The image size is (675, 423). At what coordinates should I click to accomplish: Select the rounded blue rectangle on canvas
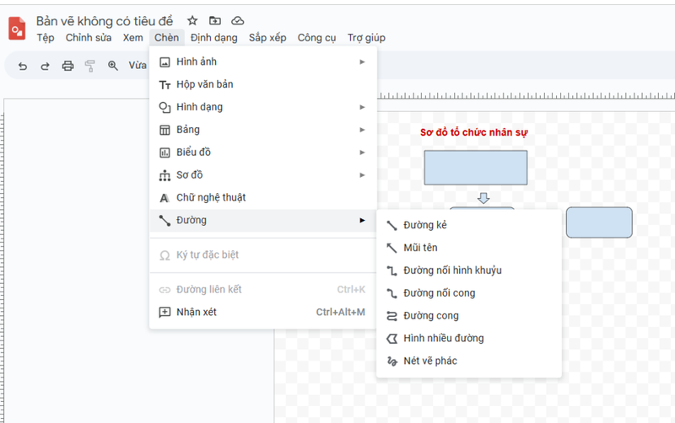click(x=599, y=222)
